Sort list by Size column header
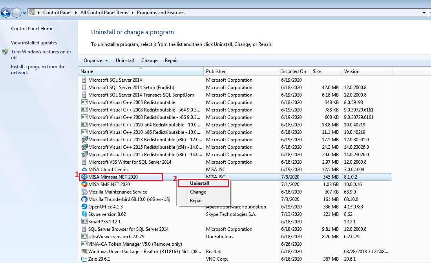Screen dimensions: 431x263 click(326, 71)
